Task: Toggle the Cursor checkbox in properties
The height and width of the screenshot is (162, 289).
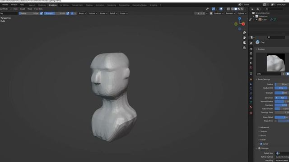Action: [261, 144]
